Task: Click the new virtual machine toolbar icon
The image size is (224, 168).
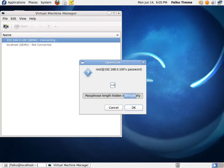Action: point(6,26)
